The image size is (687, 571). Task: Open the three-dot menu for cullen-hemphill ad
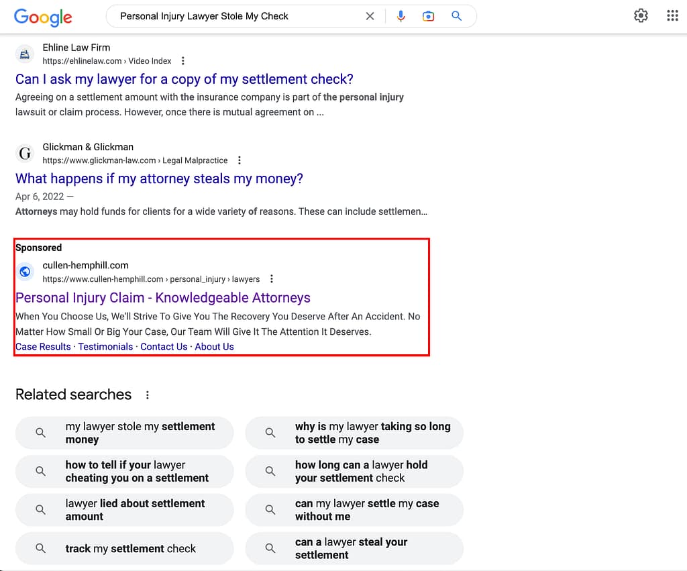pyautogui.click(x=272, y=278)
